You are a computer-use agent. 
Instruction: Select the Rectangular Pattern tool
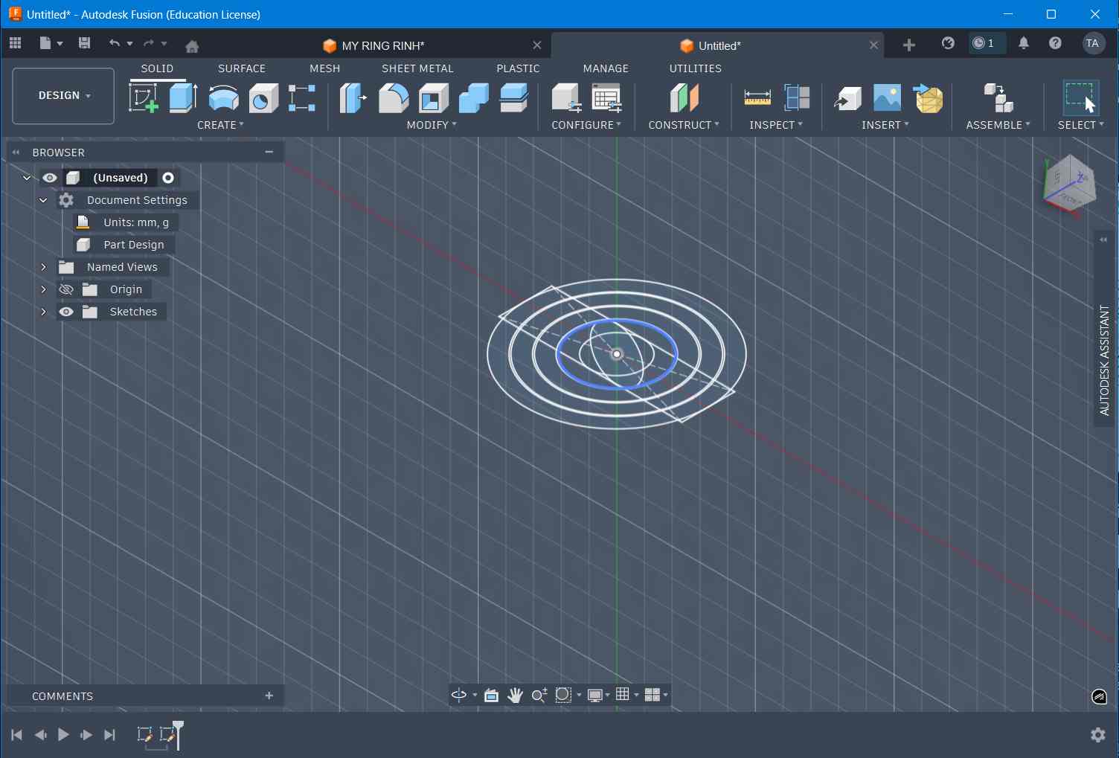point(302,97)
